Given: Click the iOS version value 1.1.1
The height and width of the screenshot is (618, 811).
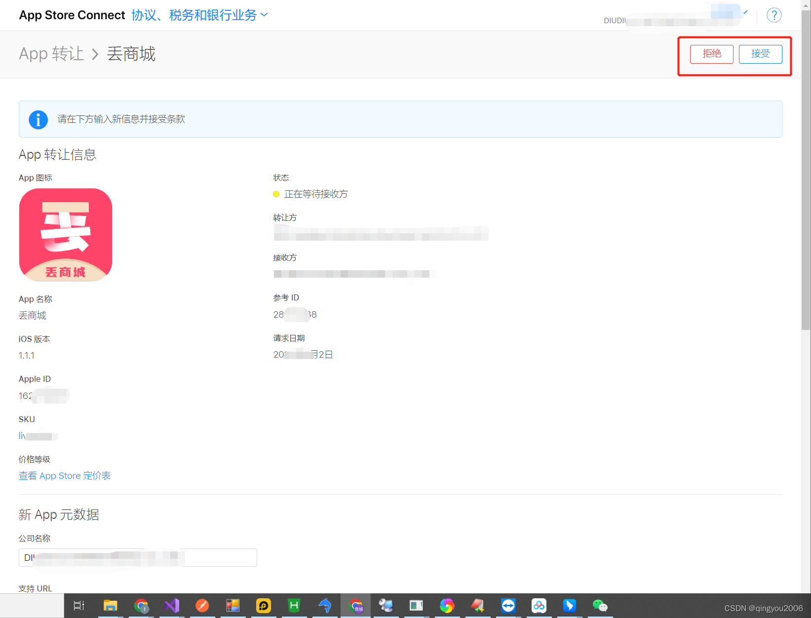Looking at the screenshot, I should point(27,356).
